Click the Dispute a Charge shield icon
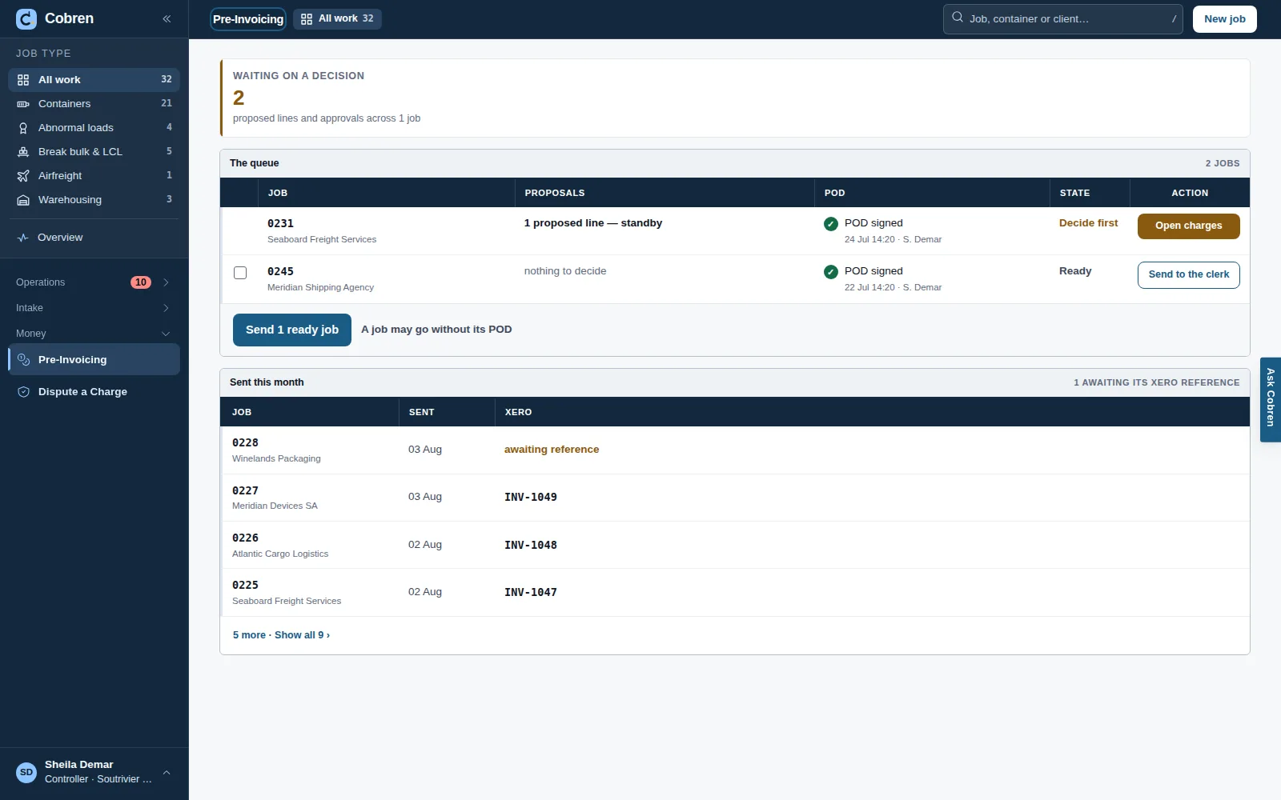The height and width of the screenshot is (800, 1281). [x=24, y=392]
